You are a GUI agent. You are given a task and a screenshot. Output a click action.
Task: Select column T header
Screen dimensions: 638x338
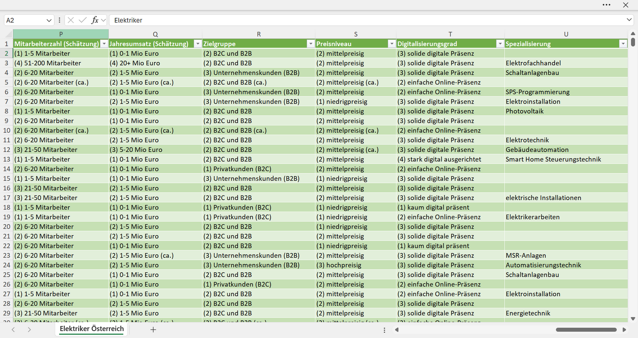[x=450, y=34]
